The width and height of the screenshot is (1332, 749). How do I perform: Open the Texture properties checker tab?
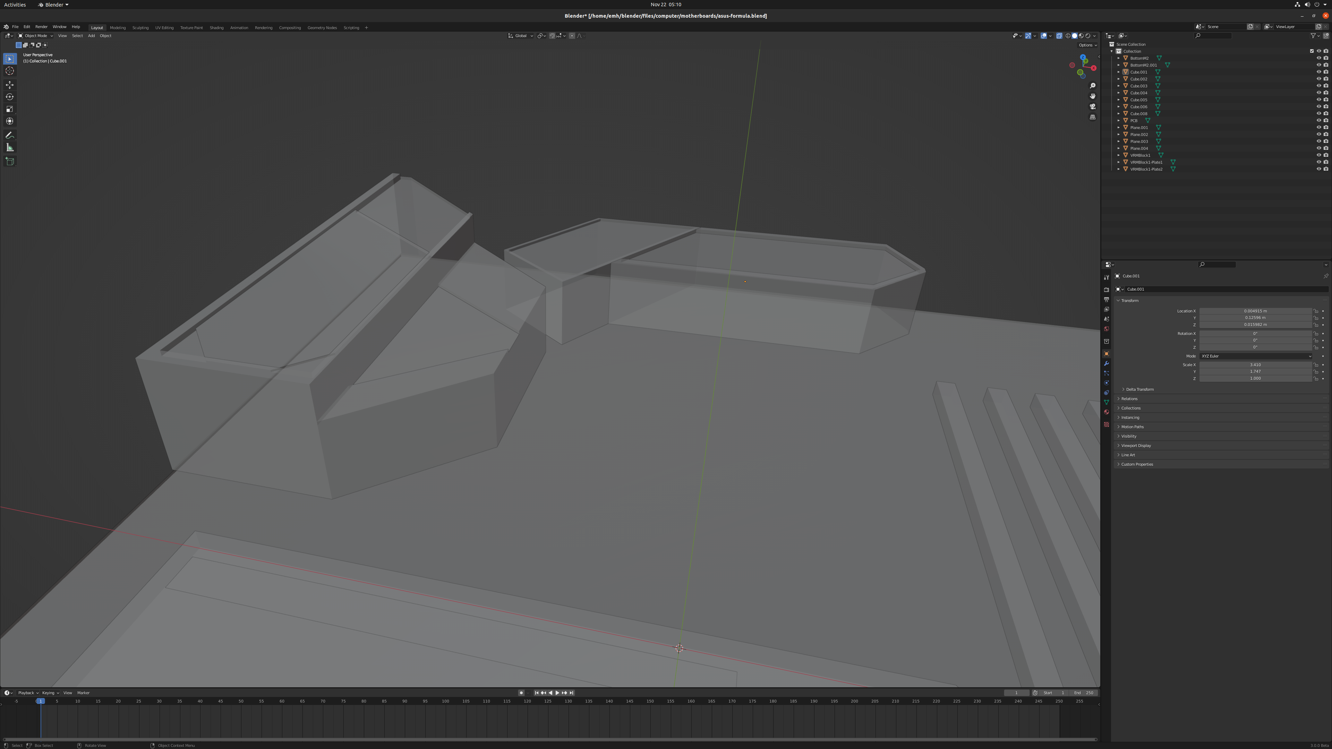tap(1107, 424)
